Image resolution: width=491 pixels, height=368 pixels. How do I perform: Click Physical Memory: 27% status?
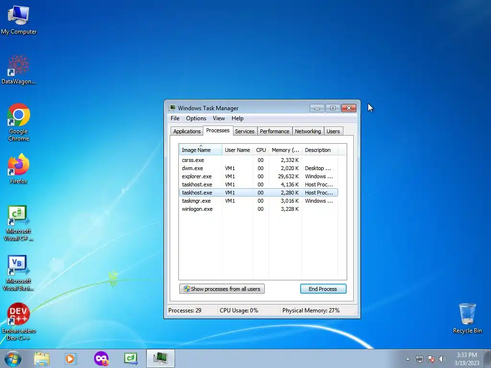coord(311,310)
